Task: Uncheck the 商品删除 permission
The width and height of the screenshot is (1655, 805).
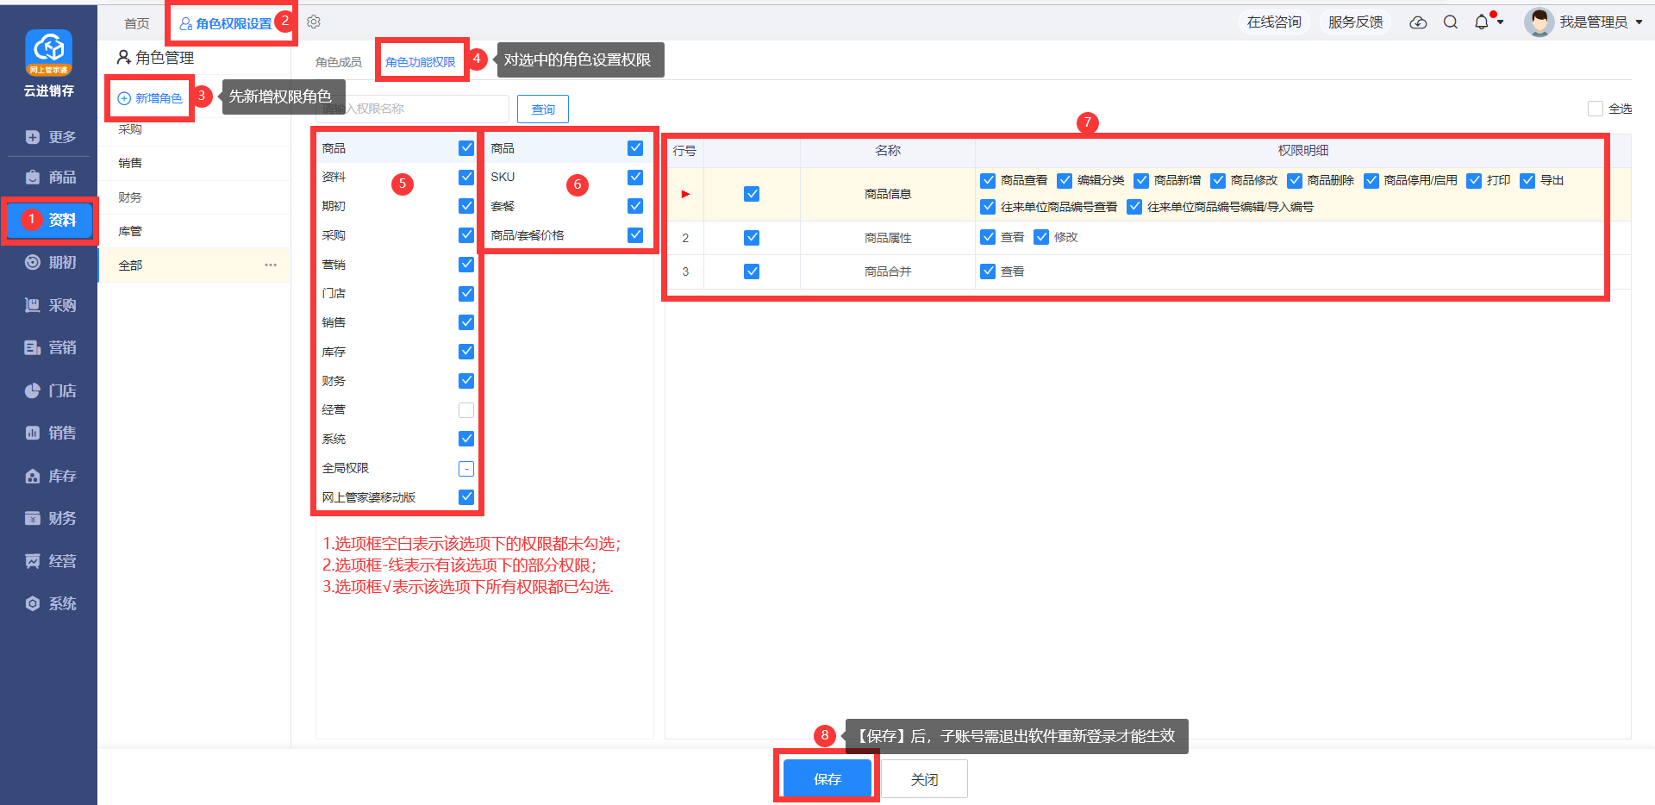Action: coord(1295,180)
